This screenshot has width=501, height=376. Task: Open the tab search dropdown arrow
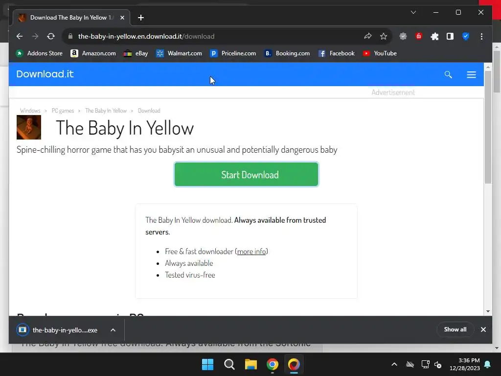(x=413, y=12)
